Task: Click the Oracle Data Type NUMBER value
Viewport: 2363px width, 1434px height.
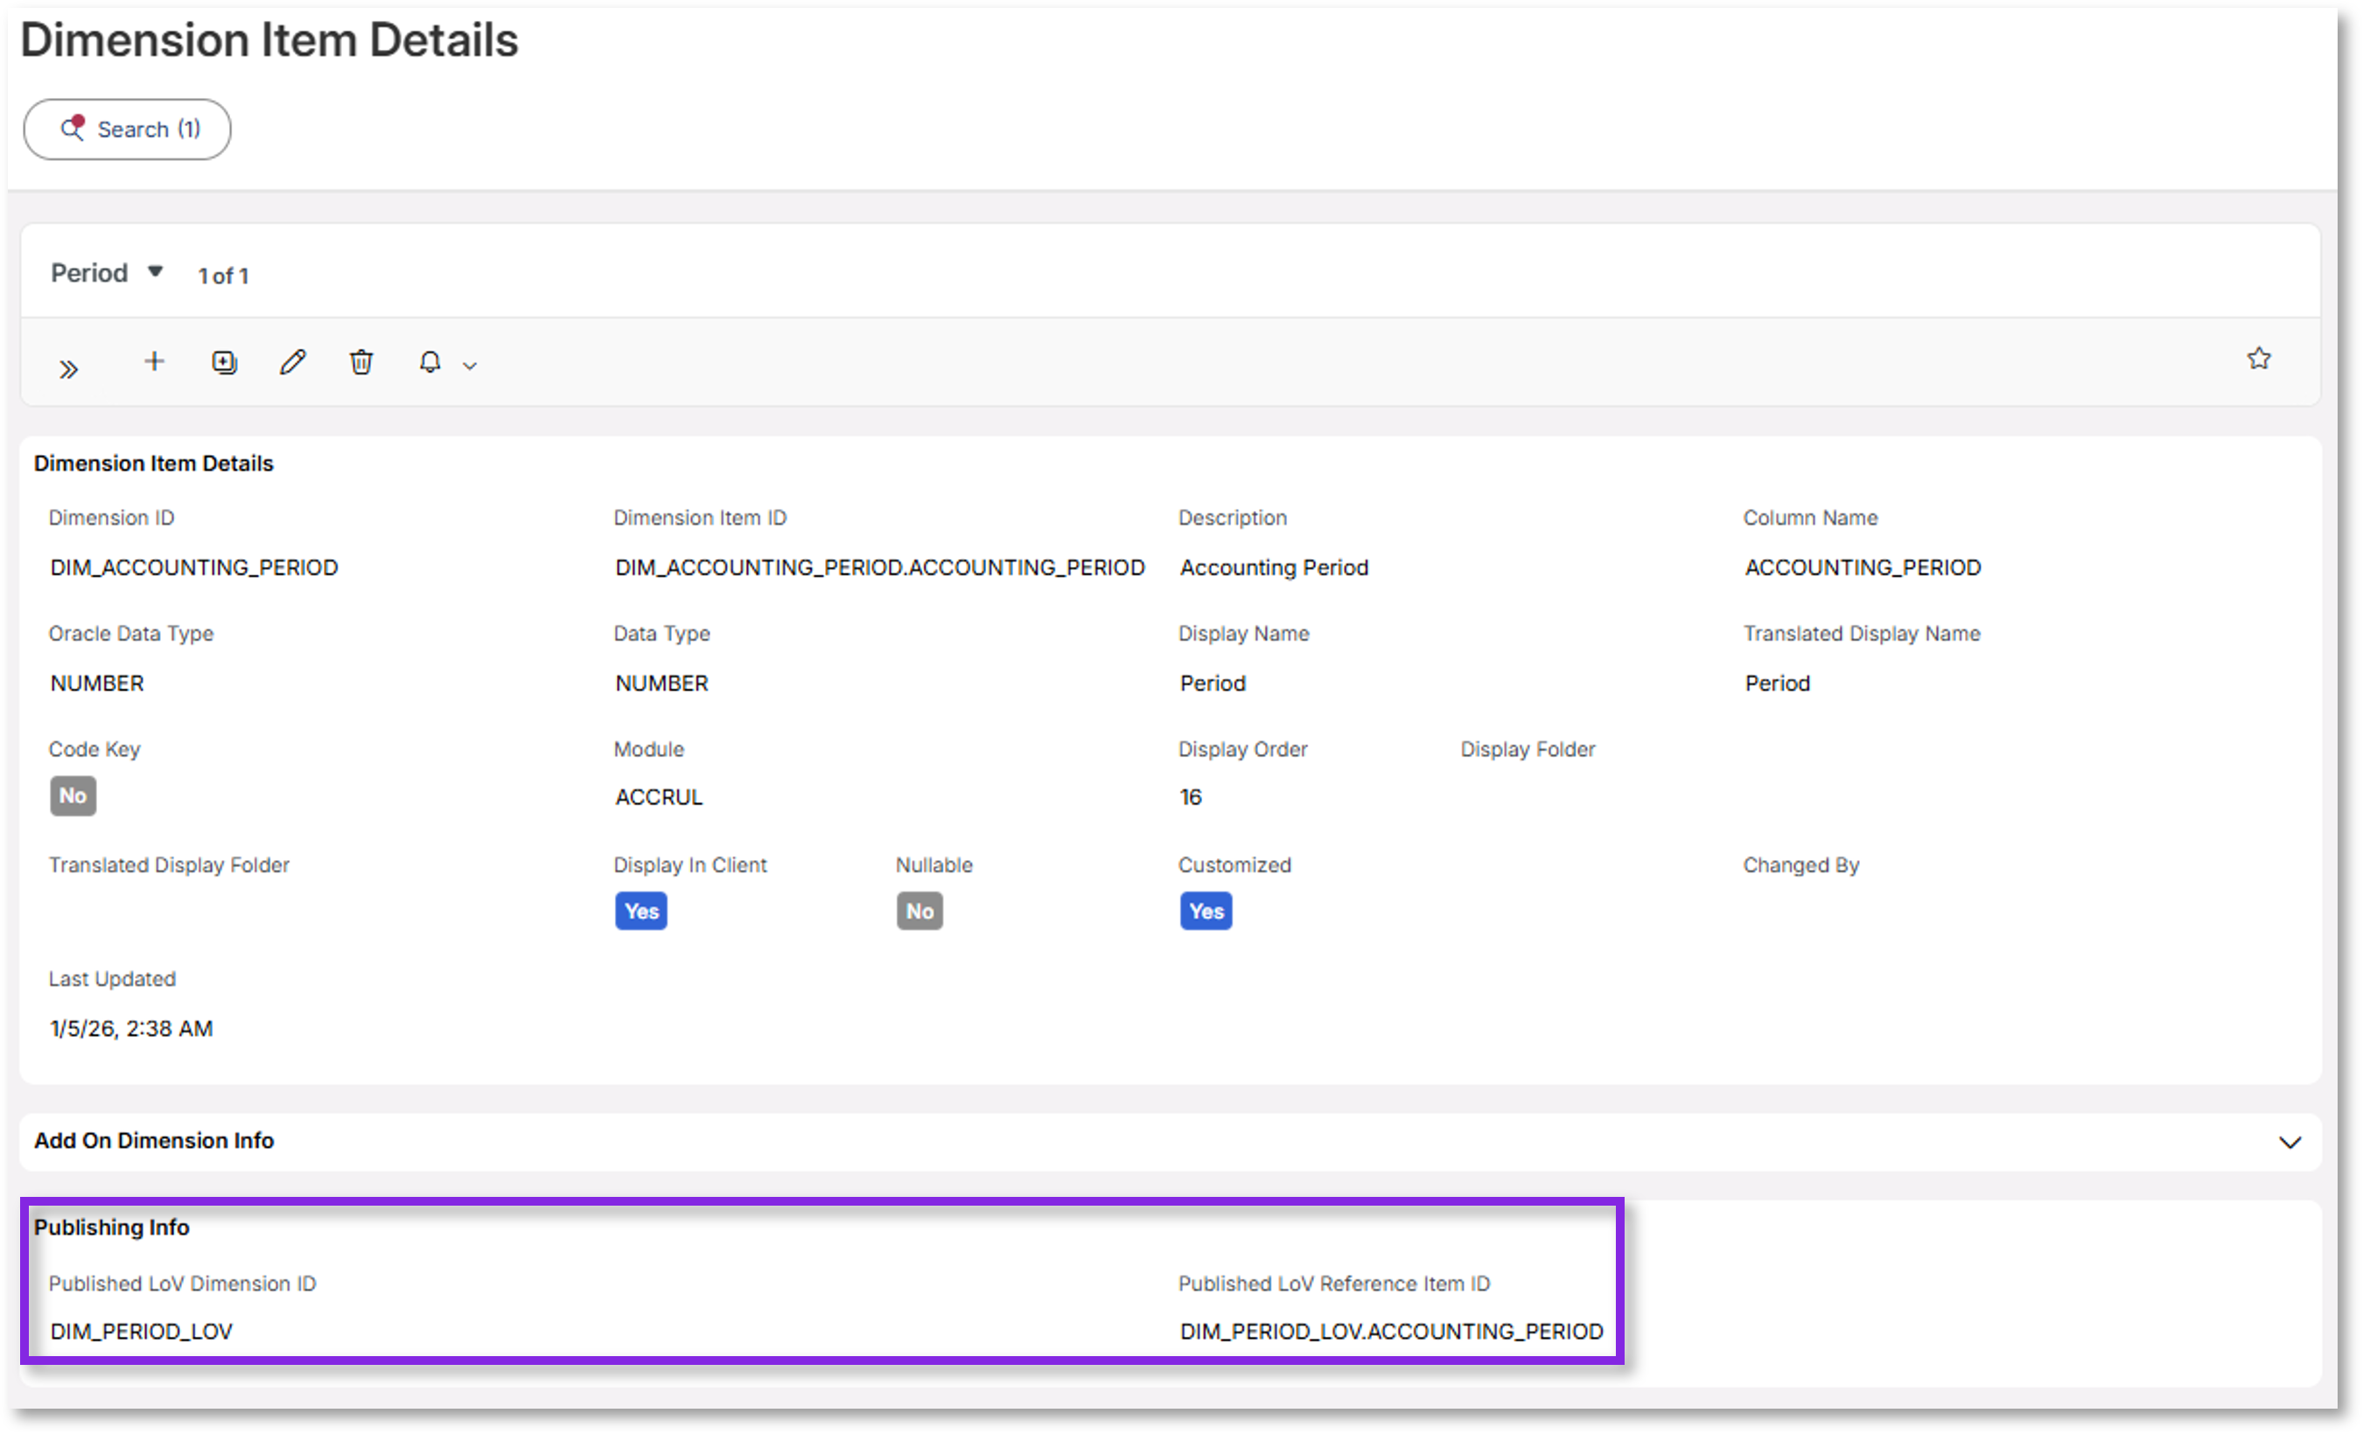Action: coord(97,684)
